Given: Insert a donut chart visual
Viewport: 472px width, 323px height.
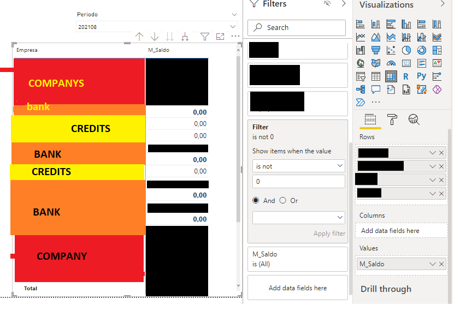Looking at the screenshot, I should click(x=422, y=50).
